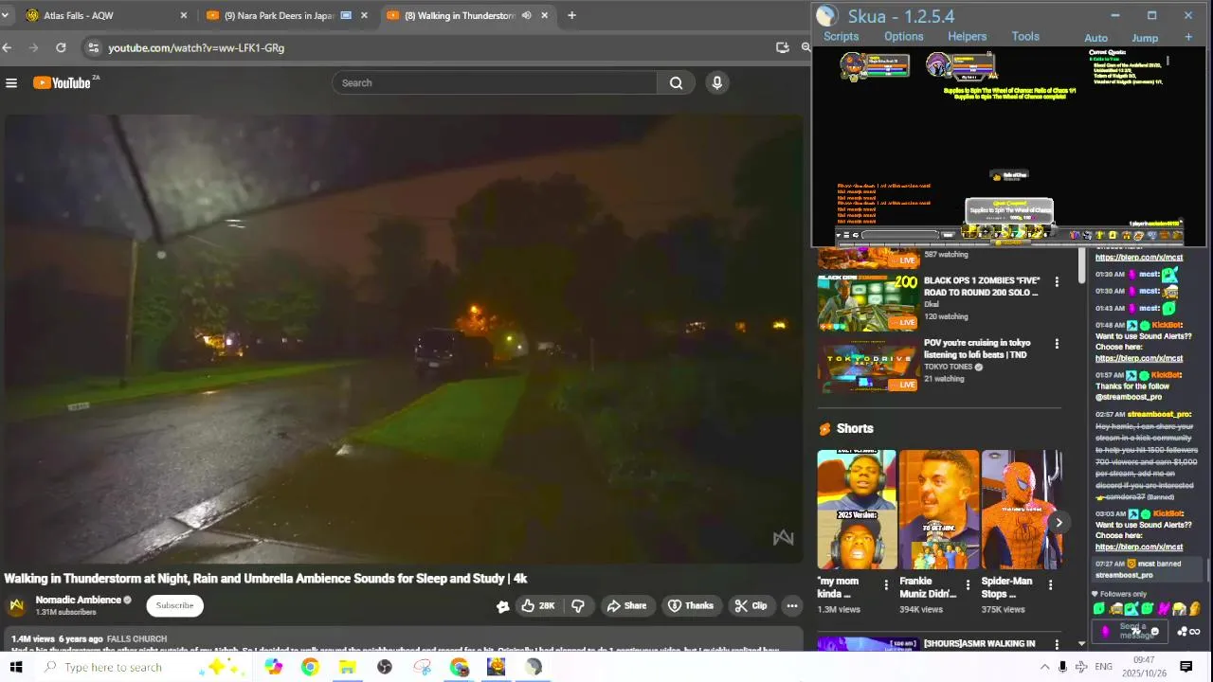Close the Atlas Falls - AQW tab
Screen dimensions: 1213x682
coord(184,15)
